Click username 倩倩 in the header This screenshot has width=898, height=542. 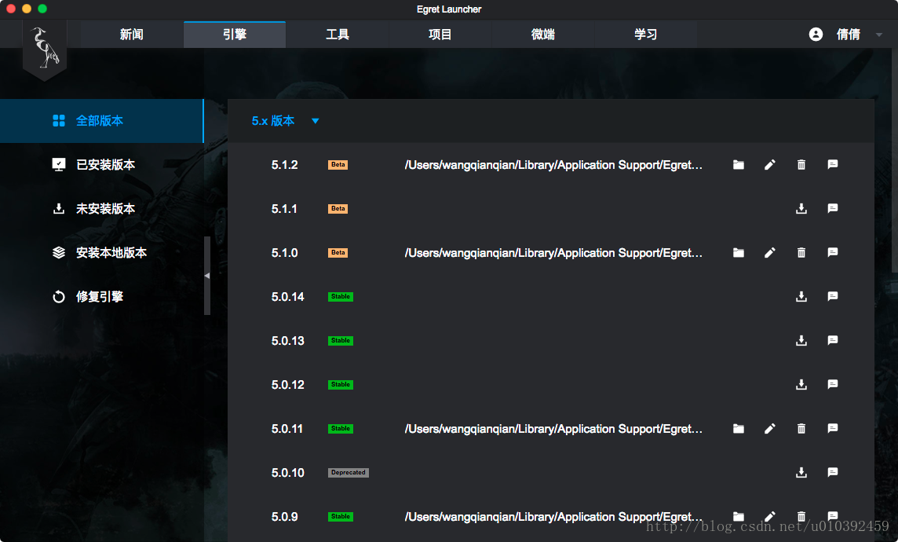[849, 35]
